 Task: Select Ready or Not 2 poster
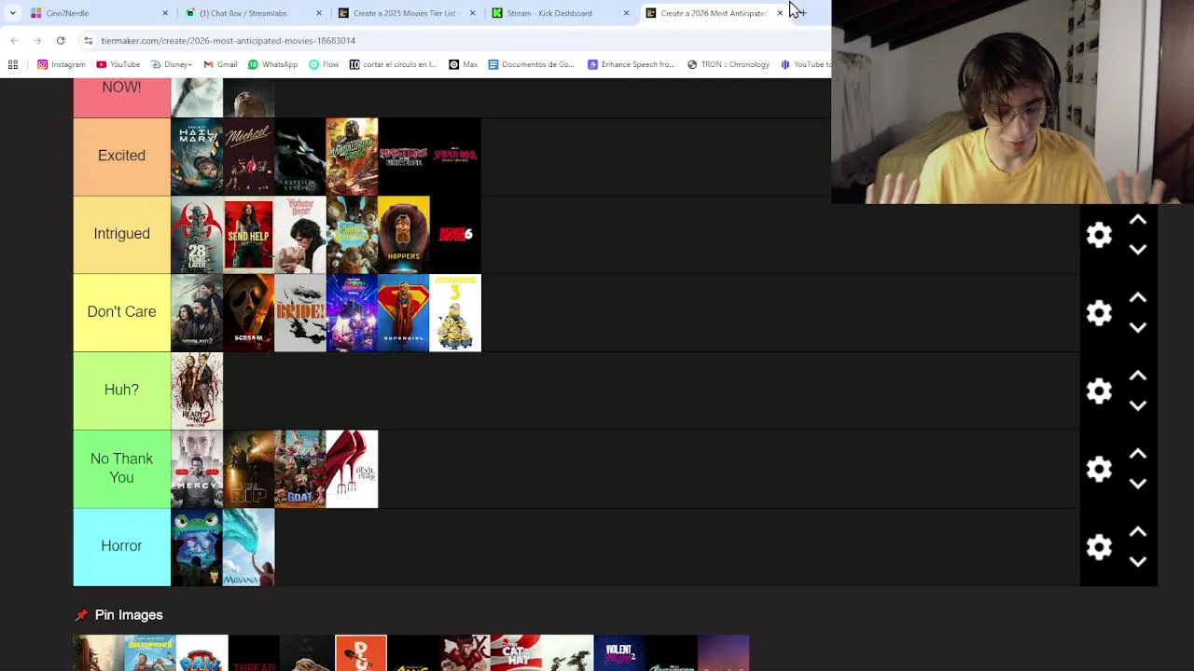point(197,391)
